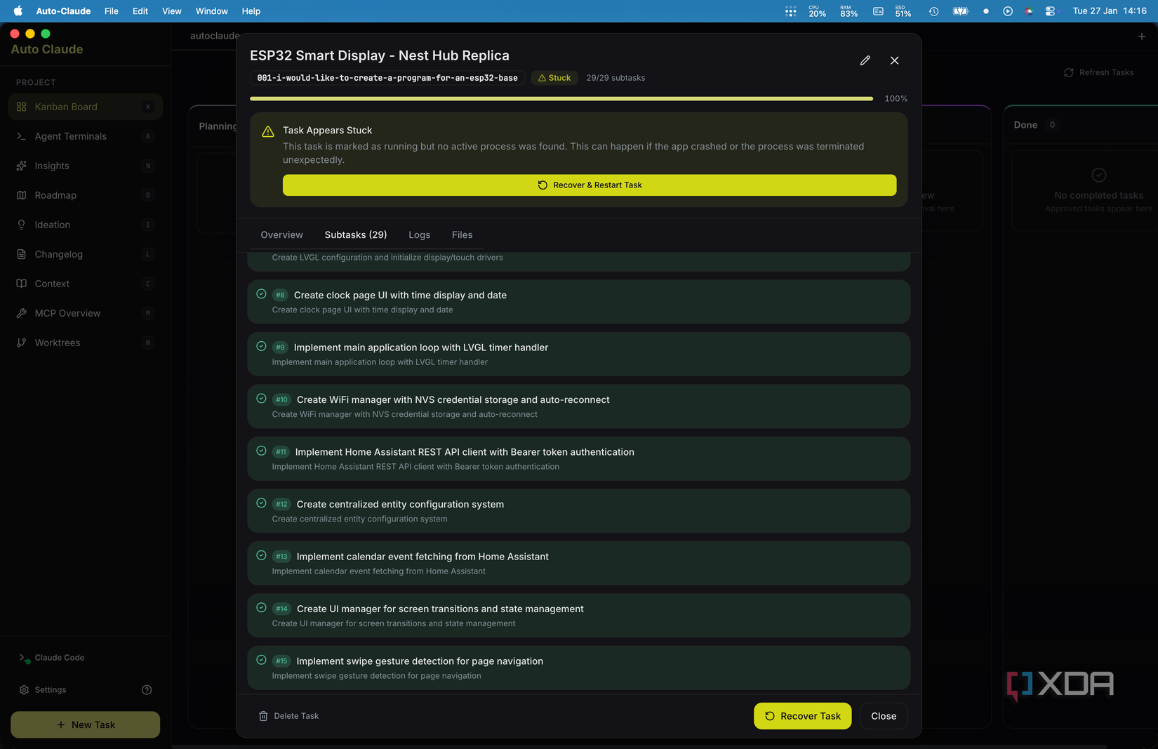Click the Context book icon in sidebar
1158x749 pixels.
pos(22,284)
